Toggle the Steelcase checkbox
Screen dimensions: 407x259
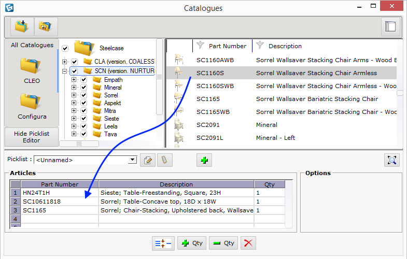[x=65, y=48]
